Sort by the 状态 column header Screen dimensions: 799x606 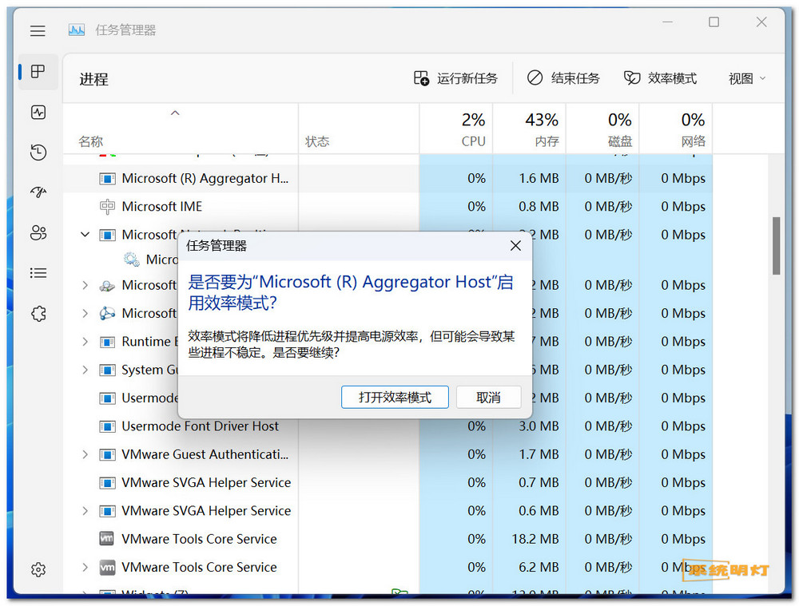point(359,129)
